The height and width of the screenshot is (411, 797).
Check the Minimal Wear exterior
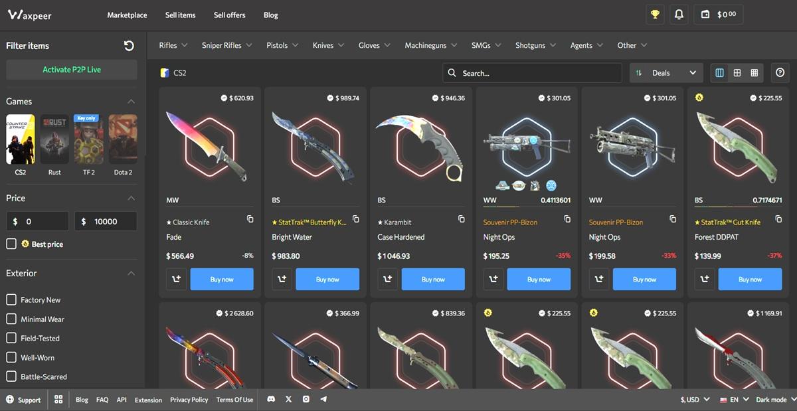point(11,319)
